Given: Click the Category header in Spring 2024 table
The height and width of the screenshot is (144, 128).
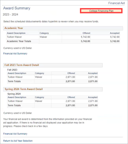Looking at the screenshot, I should pyautogui.click(x=39, y=97).
